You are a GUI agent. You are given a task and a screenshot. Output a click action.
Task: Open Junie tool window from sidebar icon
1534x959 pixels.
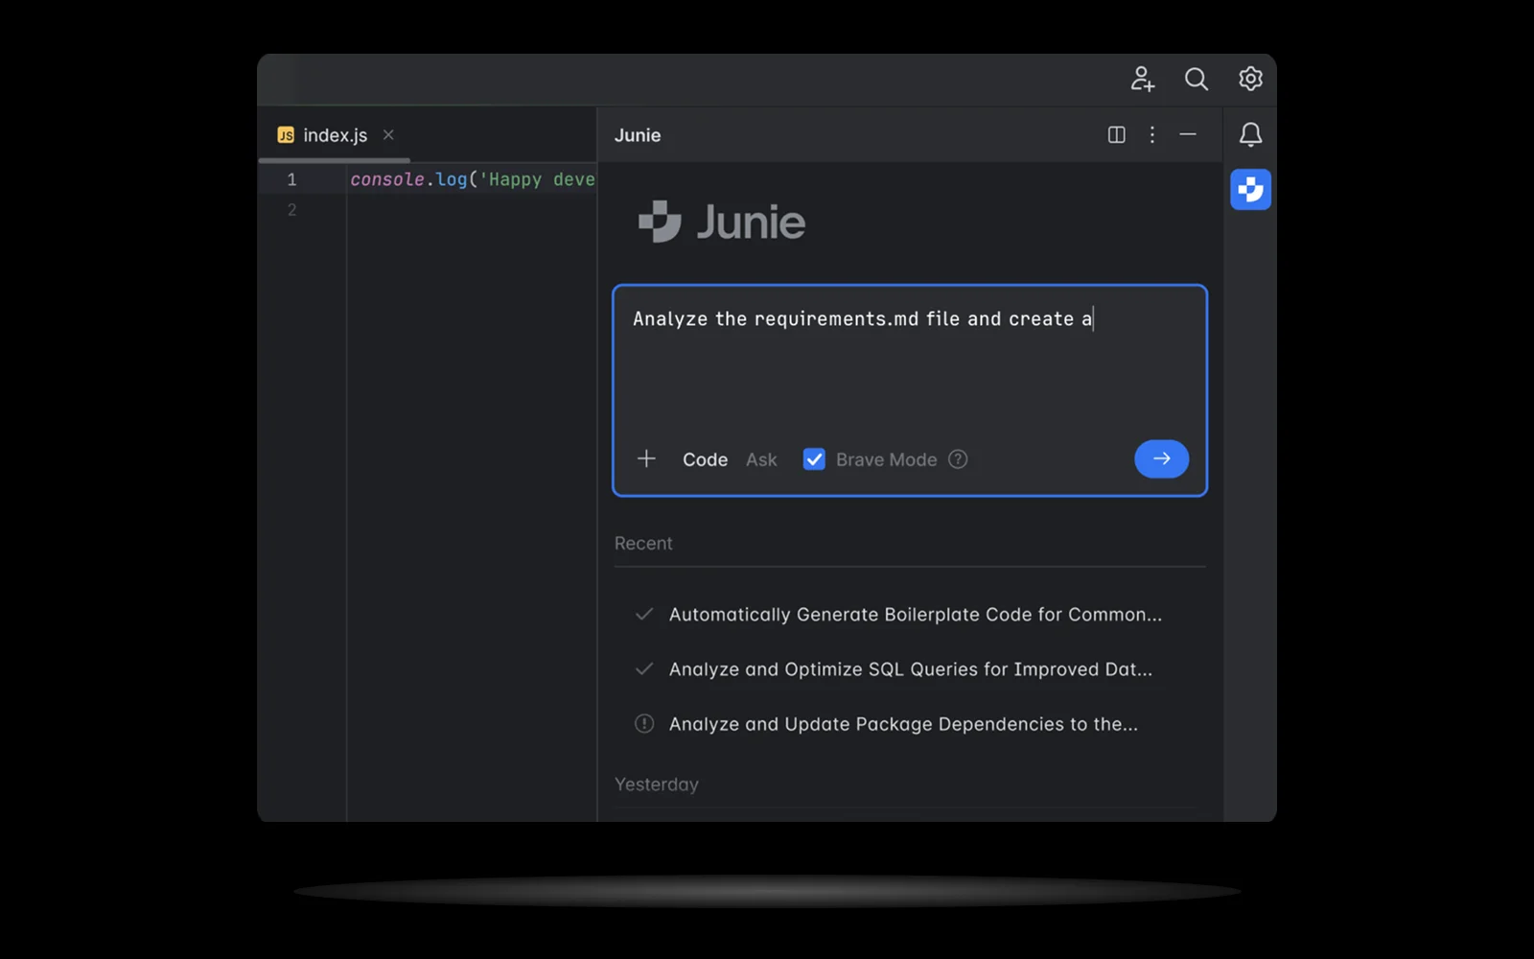point(1250,189)
